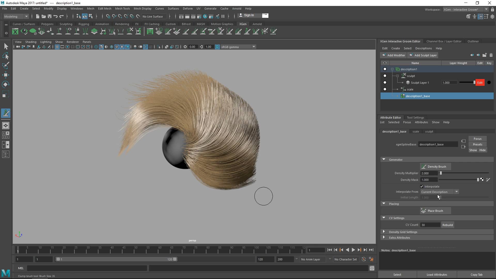Enable the Interpolate checkbox
The height and width of the screenshot is (279, 496).
422,186
